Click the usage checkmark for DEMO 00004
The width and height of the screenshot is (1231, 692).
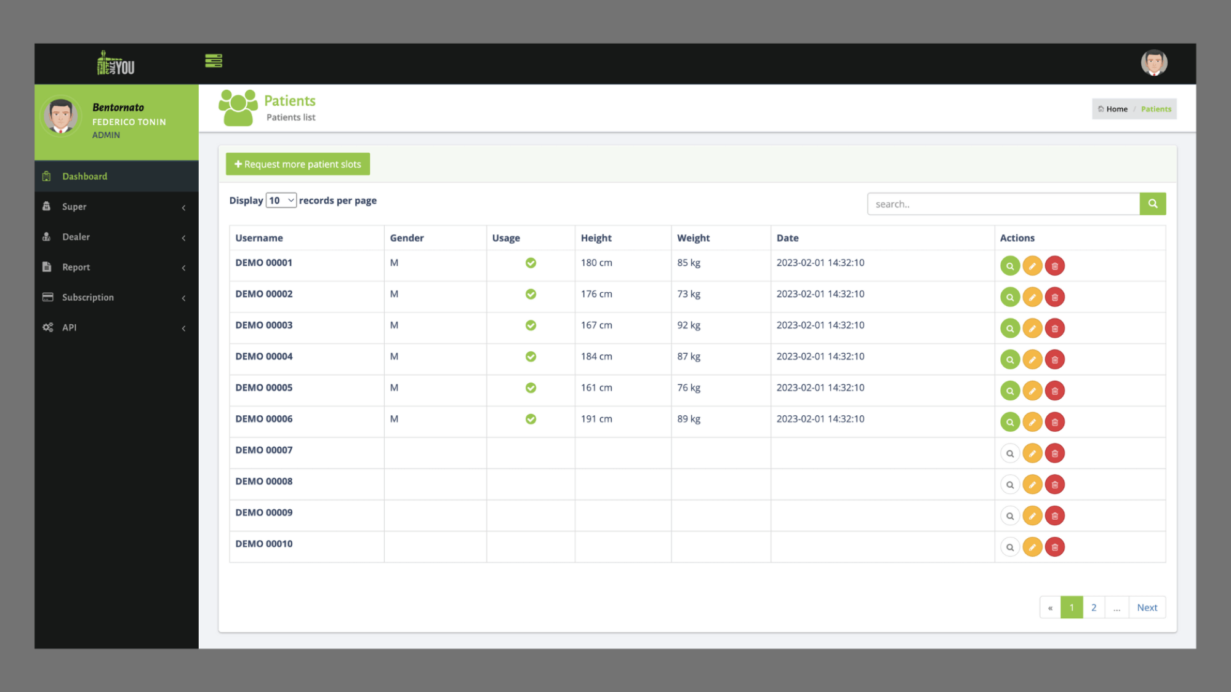click(x=531, y=357)
